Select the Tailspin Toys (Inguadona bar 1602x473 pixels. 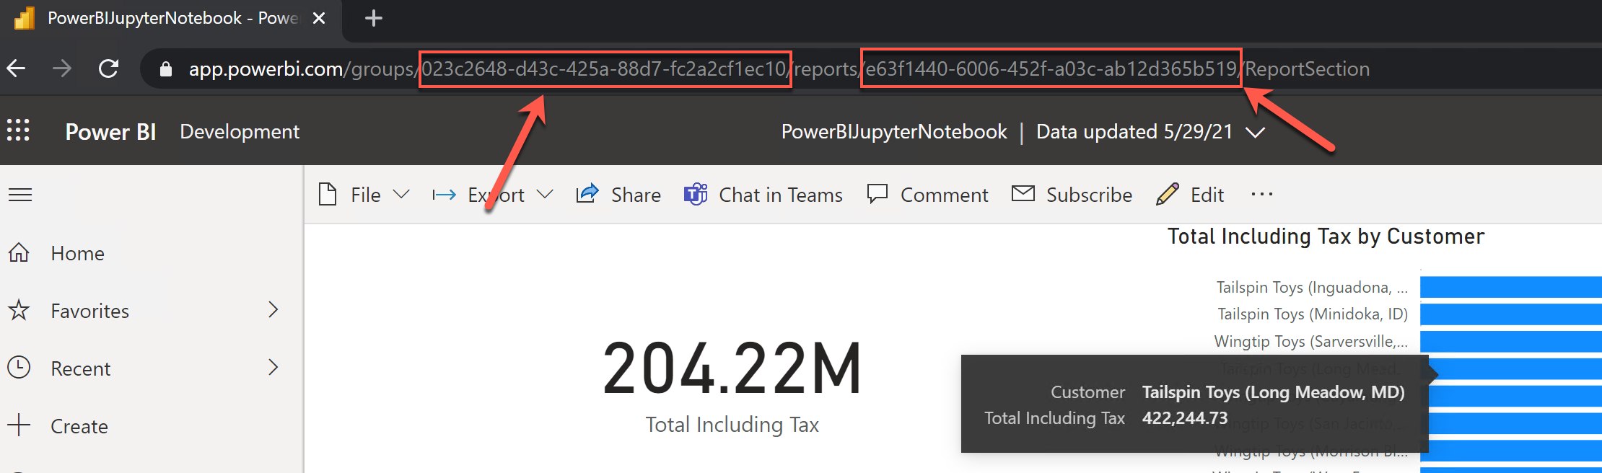(1511, 287)
